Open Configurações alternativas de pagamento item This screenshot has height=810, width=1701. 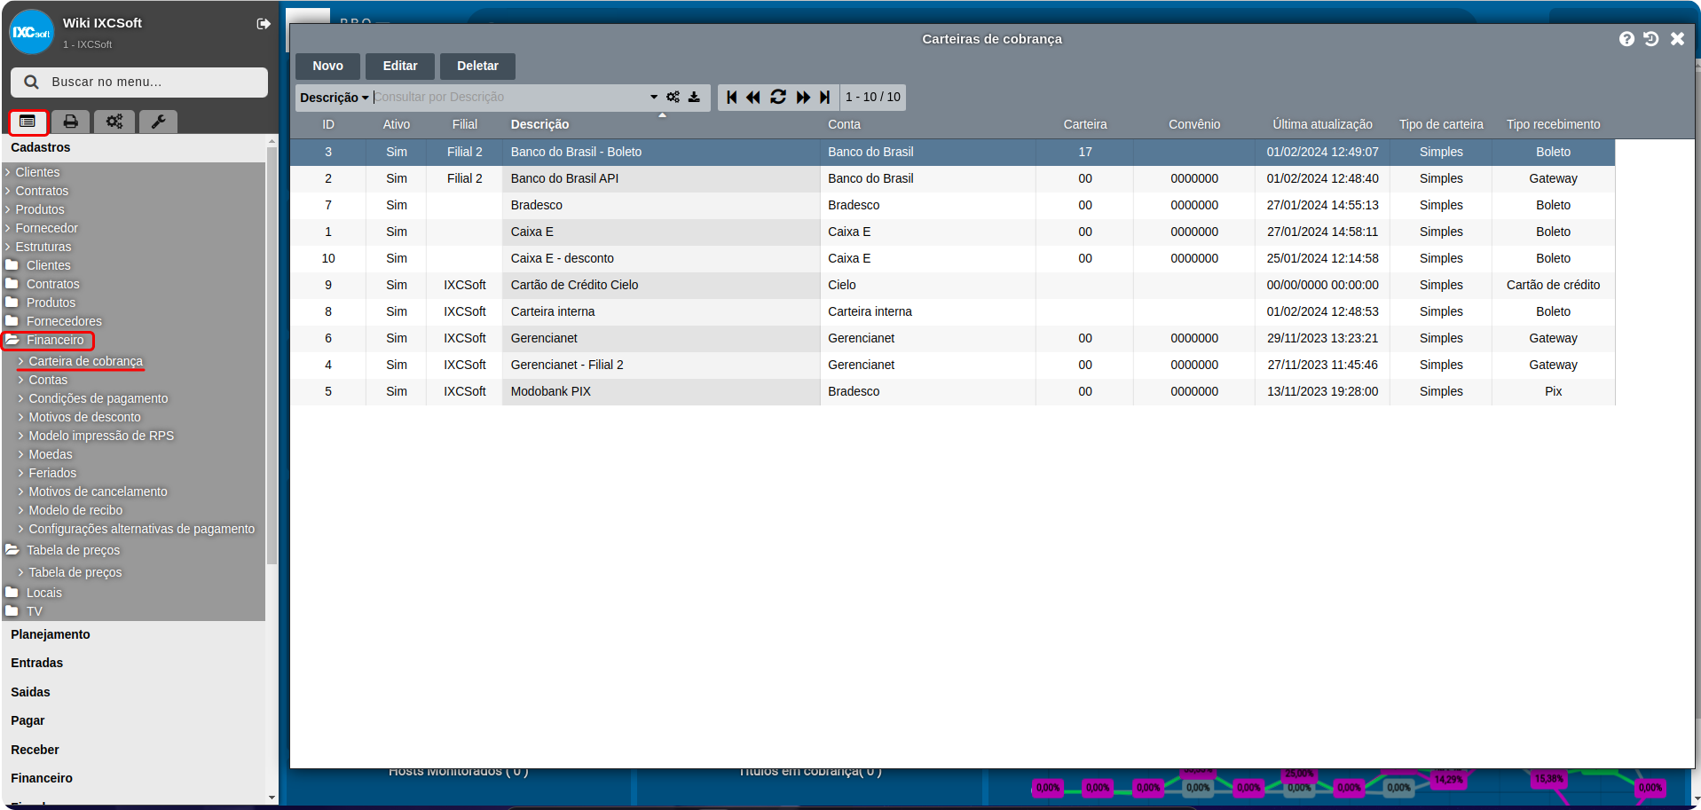[x=141, y=529]
